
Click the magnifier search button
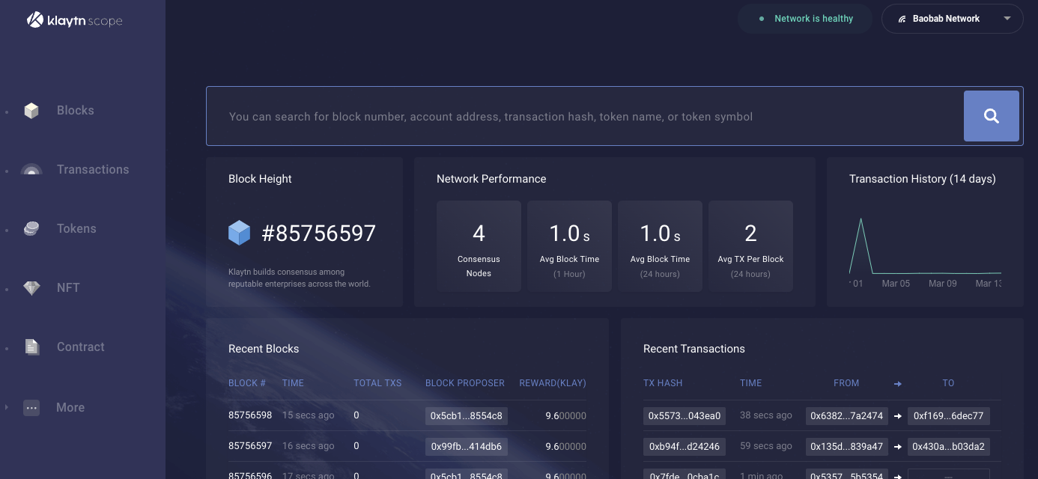(992, 116)
